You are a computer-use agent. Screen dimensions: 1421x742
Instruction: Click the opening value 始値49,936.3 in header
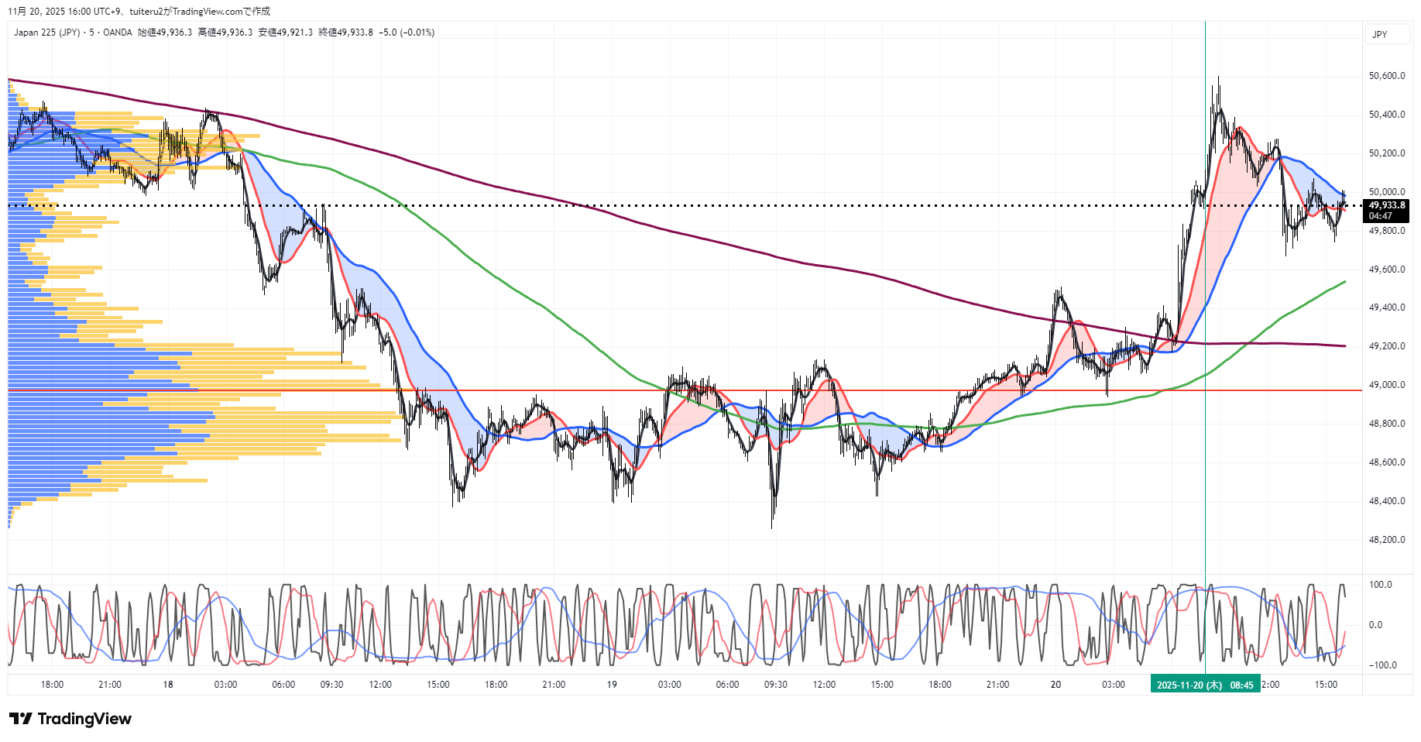pyautogui.click(x=164, y=33)
